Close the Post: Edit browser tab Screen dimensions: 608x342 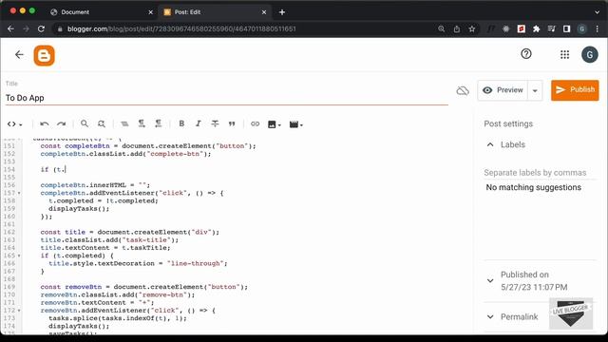point(264,12)
